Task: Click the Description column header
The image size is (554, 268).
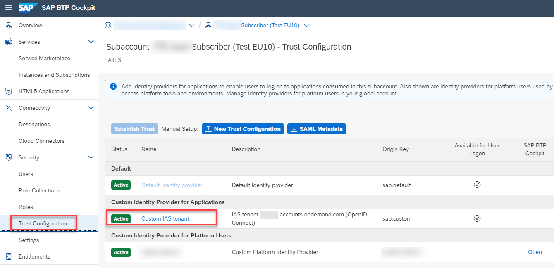Action: 246,149
